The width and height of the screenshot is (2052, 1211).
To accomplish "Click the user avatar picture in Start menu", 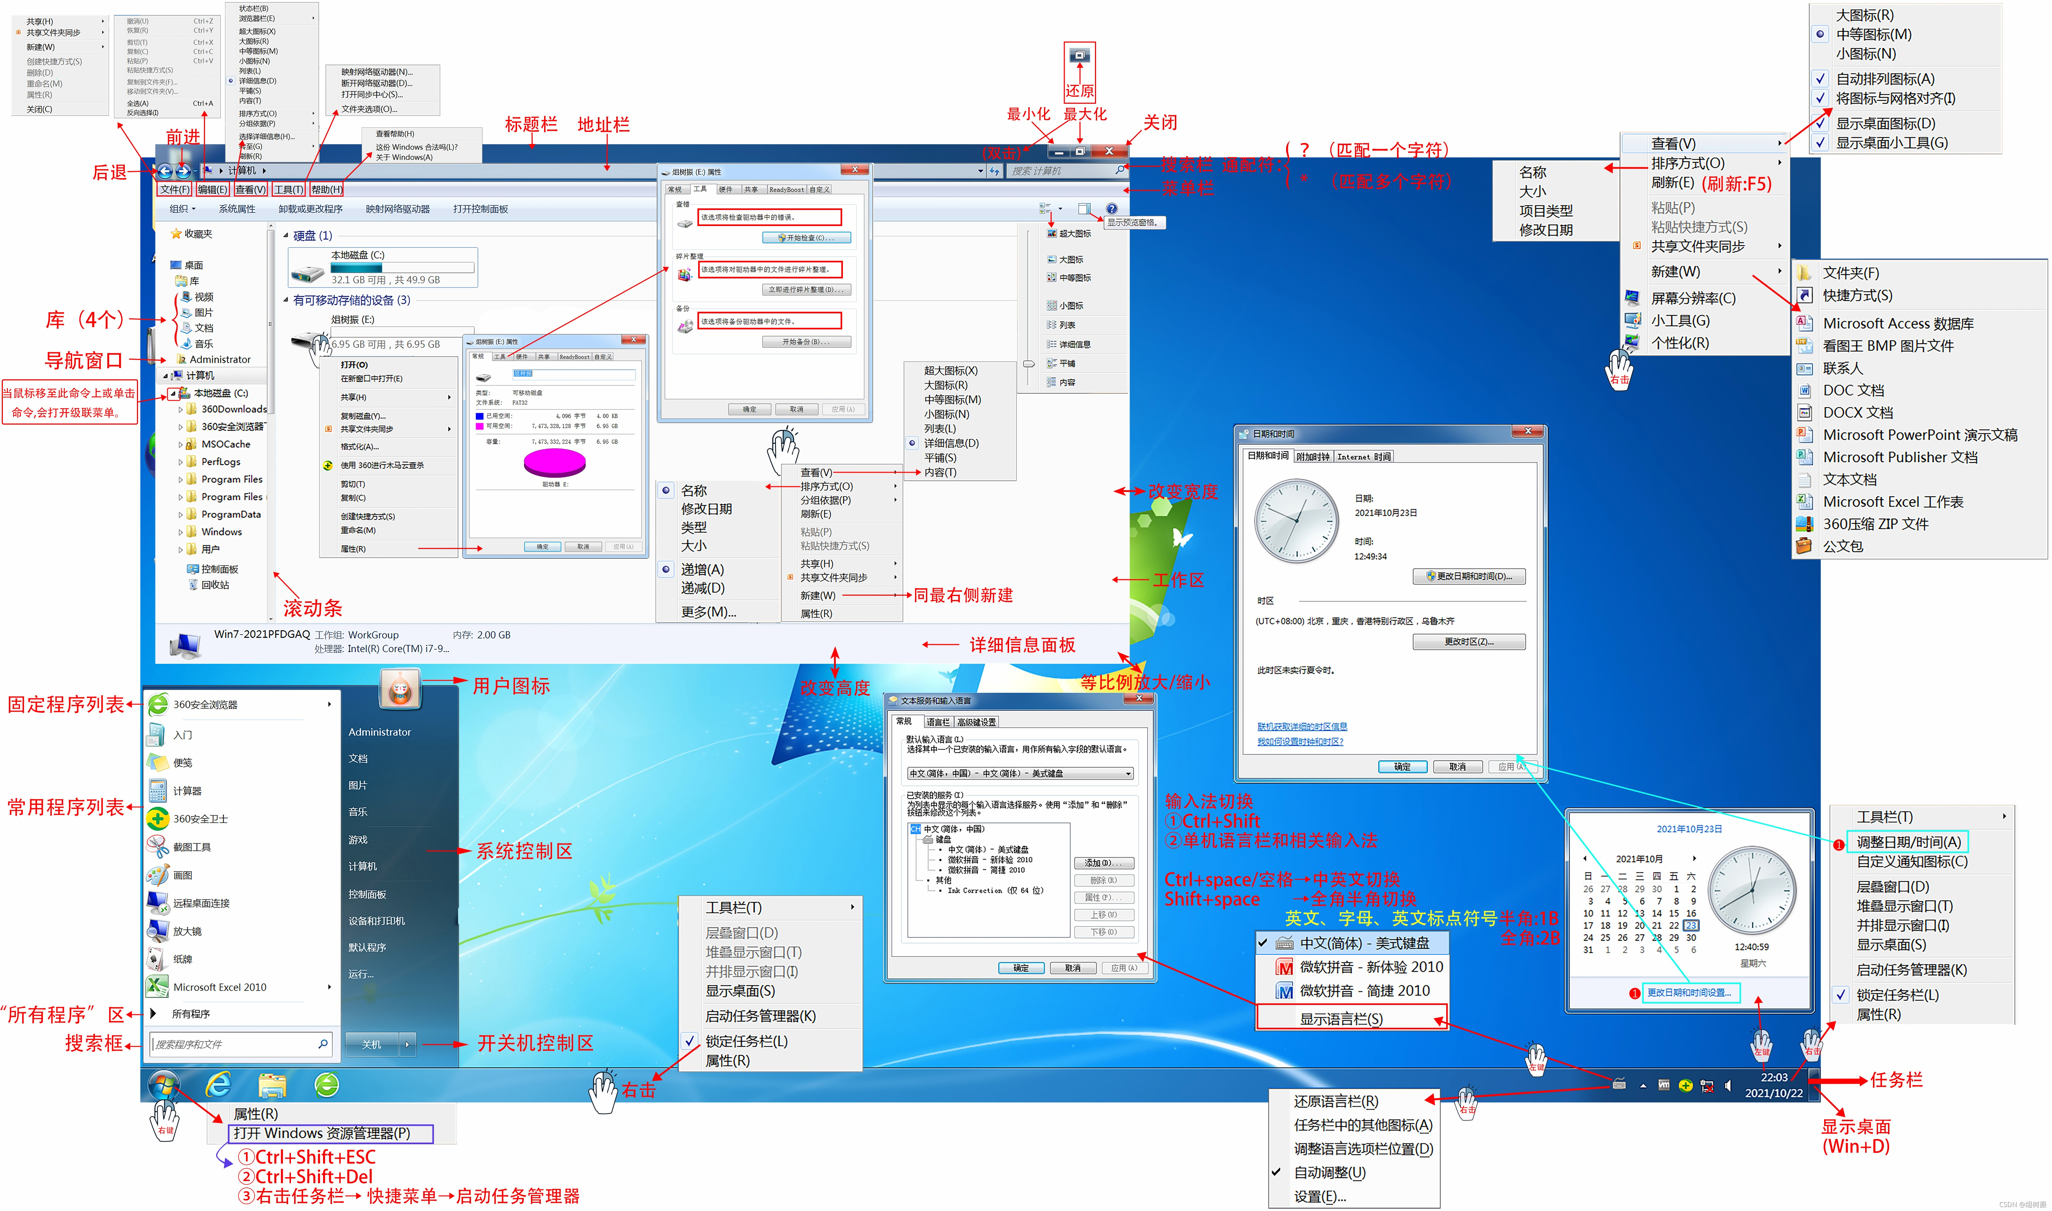I will (400, 689).
